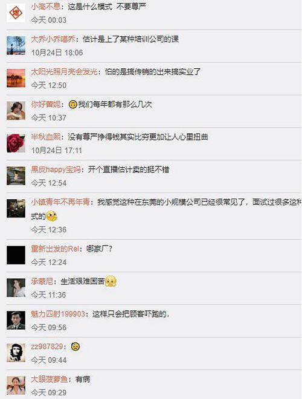Click the thinking emoji after 式的
Viewport: 302px width, 399px height.
52,216
